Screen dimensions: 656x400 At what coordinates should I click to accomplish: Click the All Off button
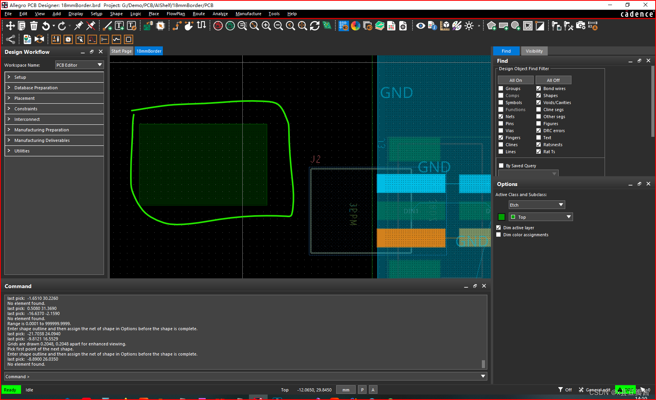(553, 80)
